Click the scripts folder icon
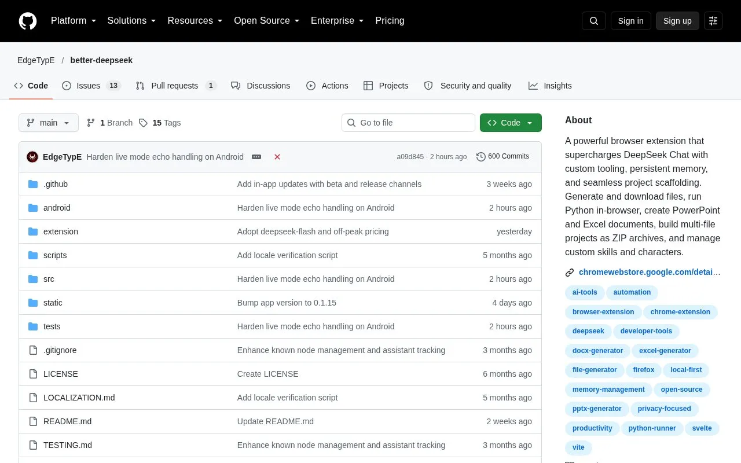Image resolution: width=741 pixels, height=463 pixels. click(x=33, y=255)
